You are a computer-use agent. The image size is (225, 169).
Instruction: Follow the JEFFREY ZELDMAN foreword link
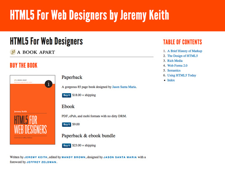[41, 162]
